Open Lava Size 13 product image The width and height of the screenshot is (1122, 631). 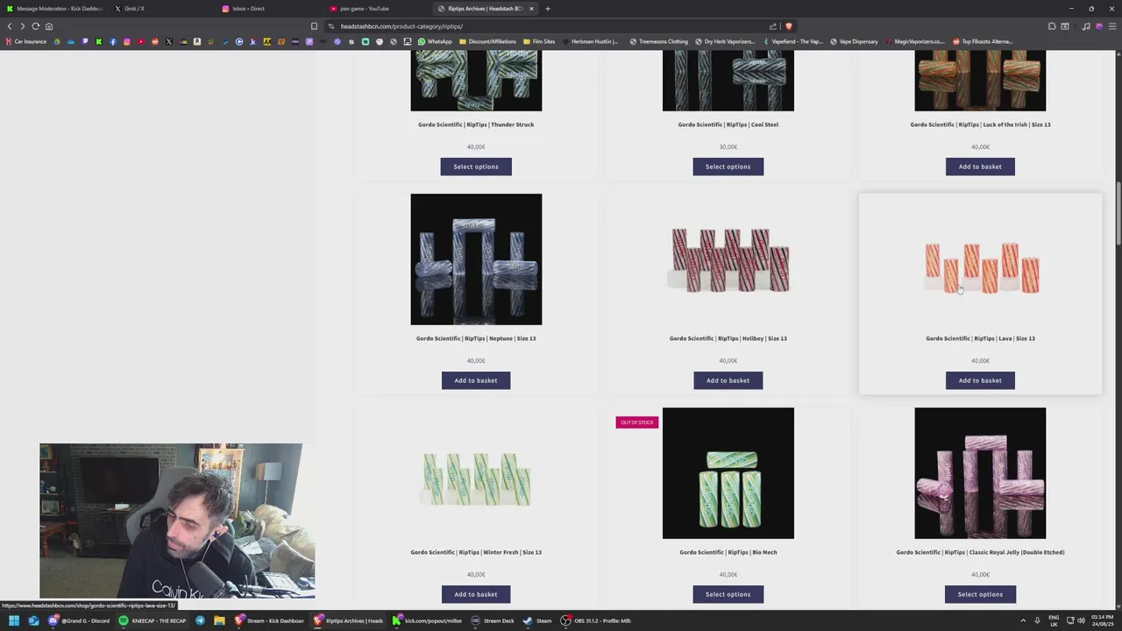tap(980, 259)
